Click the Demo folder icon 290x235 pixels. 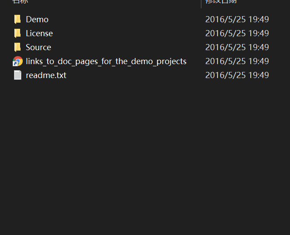(17, 19)
